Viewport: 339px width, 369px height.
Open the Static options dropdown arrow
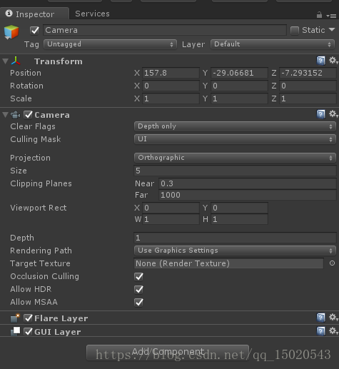point(332,30)
